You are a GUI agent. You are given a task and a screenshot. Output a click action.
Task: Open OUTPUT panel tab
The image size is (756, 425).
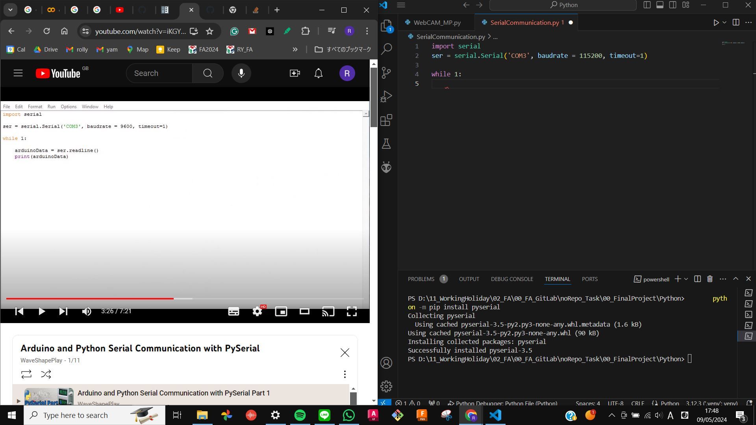tap(469, 279)
